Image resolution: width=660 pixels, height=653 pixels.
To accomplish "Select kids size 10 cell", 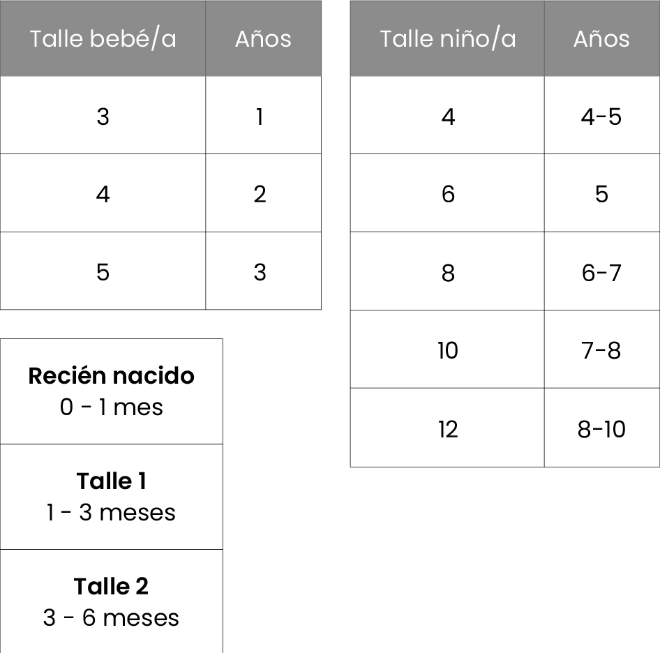I will click(x=447, y=350).
